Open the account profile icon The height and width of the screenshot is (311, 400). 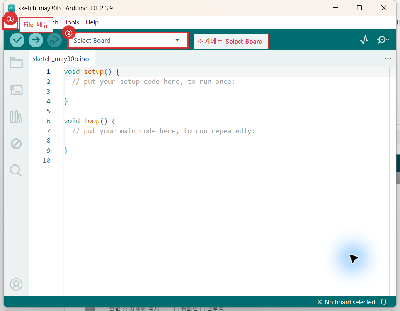(x=16, y=284)
